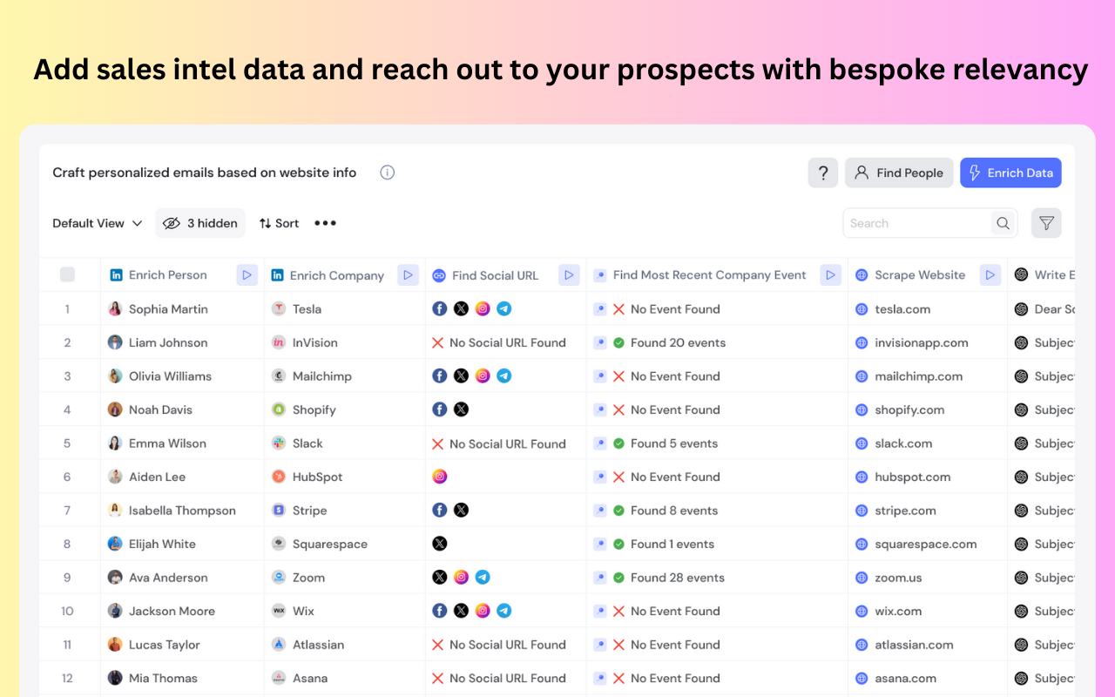Open the invisionapp.com website link
The width and height of the screenshot is (1115, 697).
coord(922,342)
